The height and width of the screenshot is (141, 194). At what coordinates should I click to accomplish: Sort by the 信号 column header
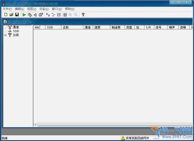click(x=161, y=27)
